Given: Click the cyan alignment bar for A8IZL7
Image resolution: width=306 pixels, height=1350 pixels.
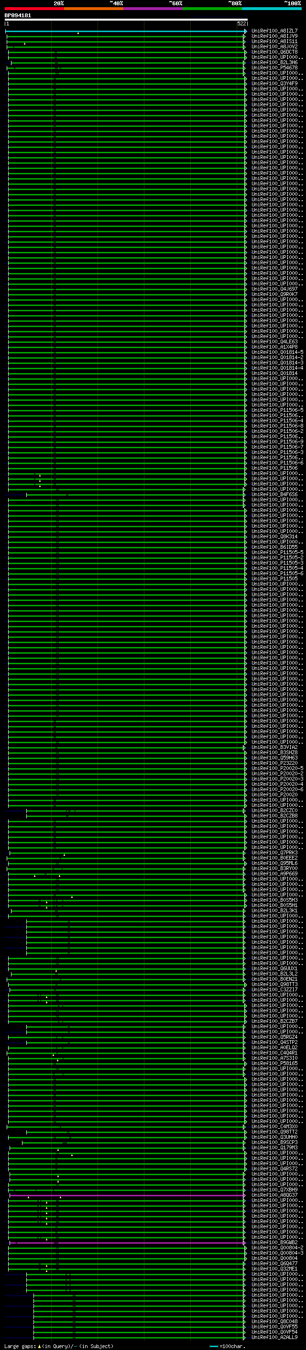Looking at the screenshot, I should click(126, 32).
